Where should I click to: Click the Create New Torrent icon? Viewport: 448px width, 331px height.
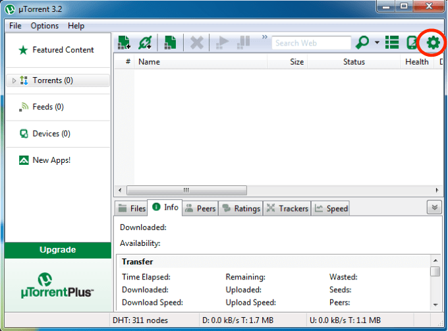tap(170, 43)
